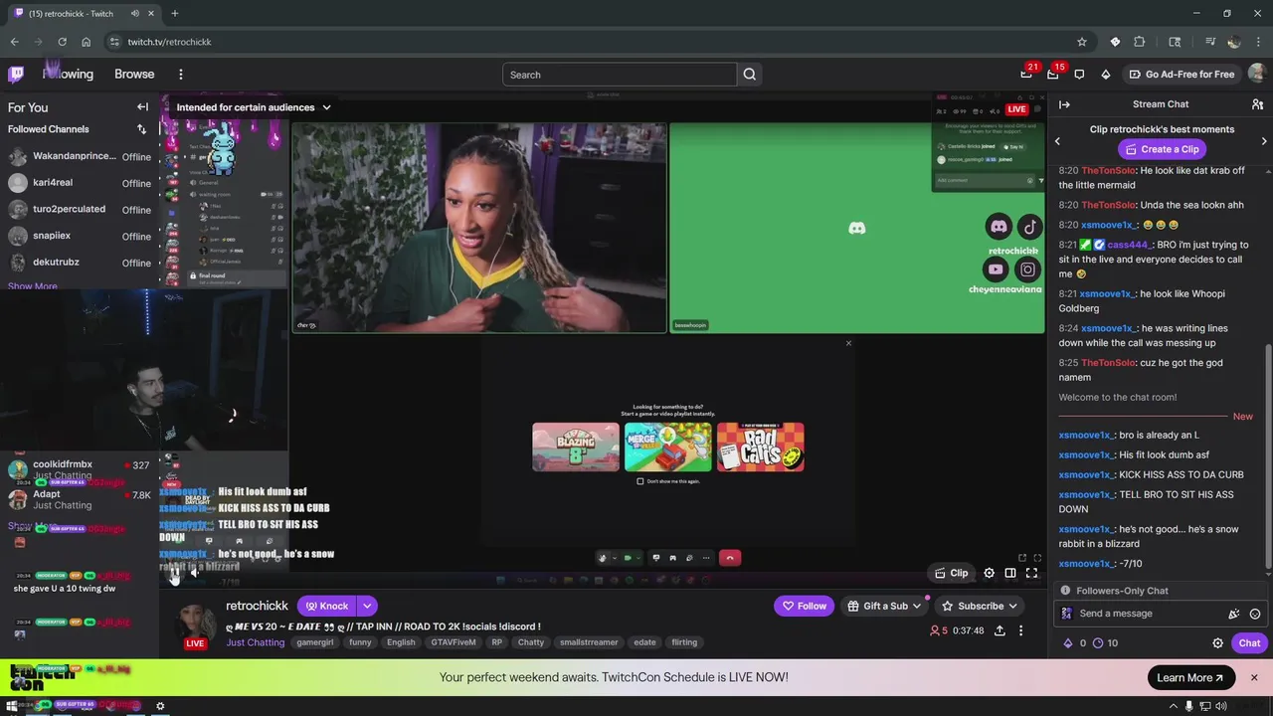Screen dimensions: 1273x716
Task: Send message with the Chat button
Action: point(1249,643)
